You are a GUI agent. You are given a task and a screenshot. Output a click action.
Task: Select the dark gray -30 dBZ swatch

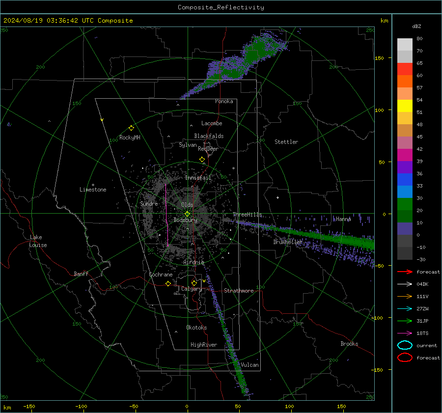(x=405, y=253)
